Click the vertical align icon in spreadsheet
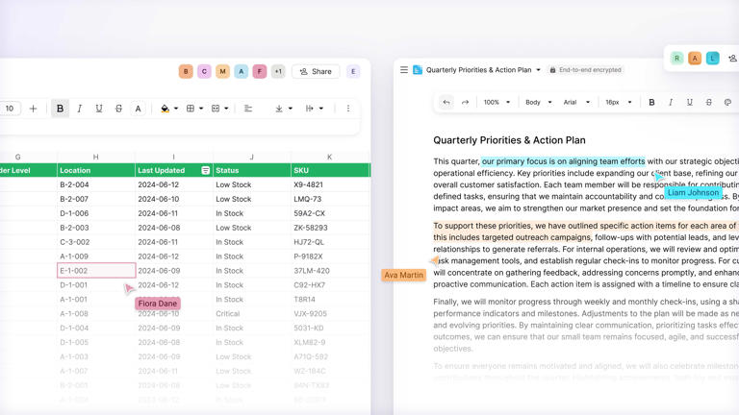Image resolution: width=739 pixels, height=415 pixels. [x=279, y=109]
